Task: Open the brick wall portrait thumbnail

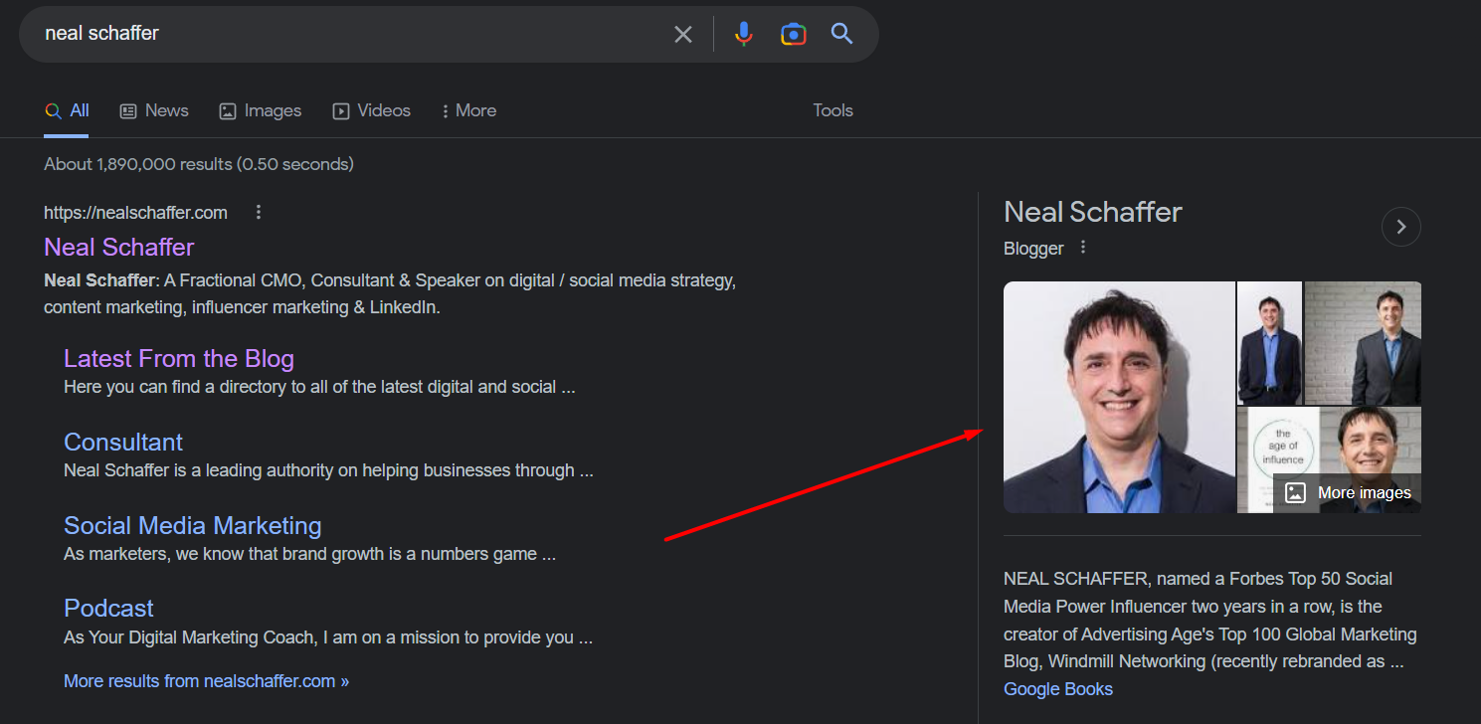Action: coord(1363,343)
